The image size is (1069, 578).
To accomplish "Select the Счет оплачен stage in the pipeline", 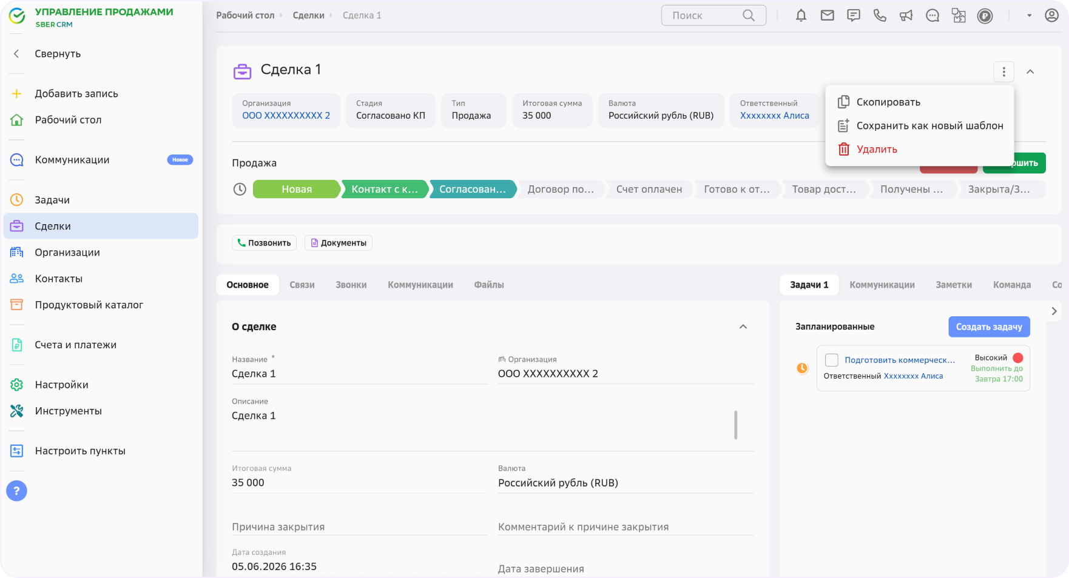I will coord(649,189).
